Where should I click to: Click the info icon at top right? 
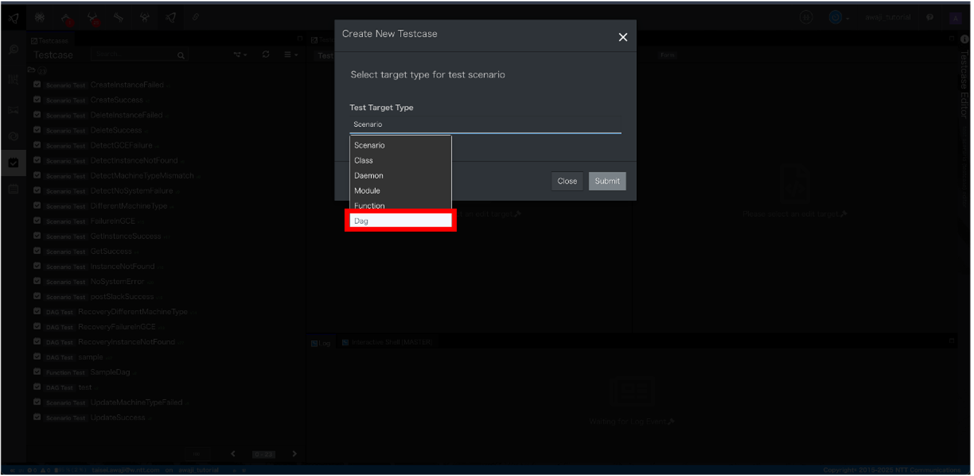[964, 39]
